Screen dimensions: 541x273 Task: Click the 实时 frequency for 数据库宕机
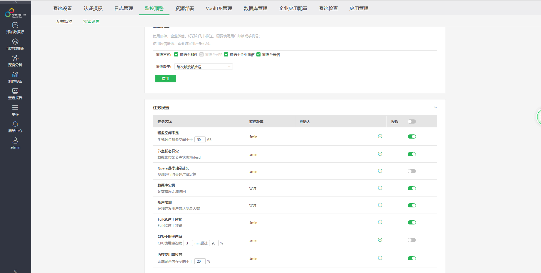[253, 188]
